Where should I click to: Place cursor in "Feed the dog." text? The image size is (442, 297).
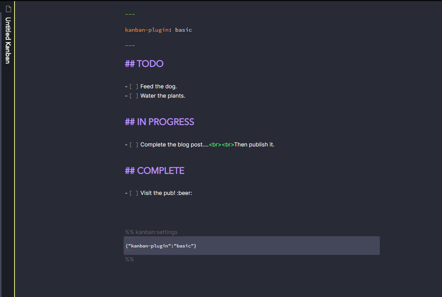tap(158, 86)
